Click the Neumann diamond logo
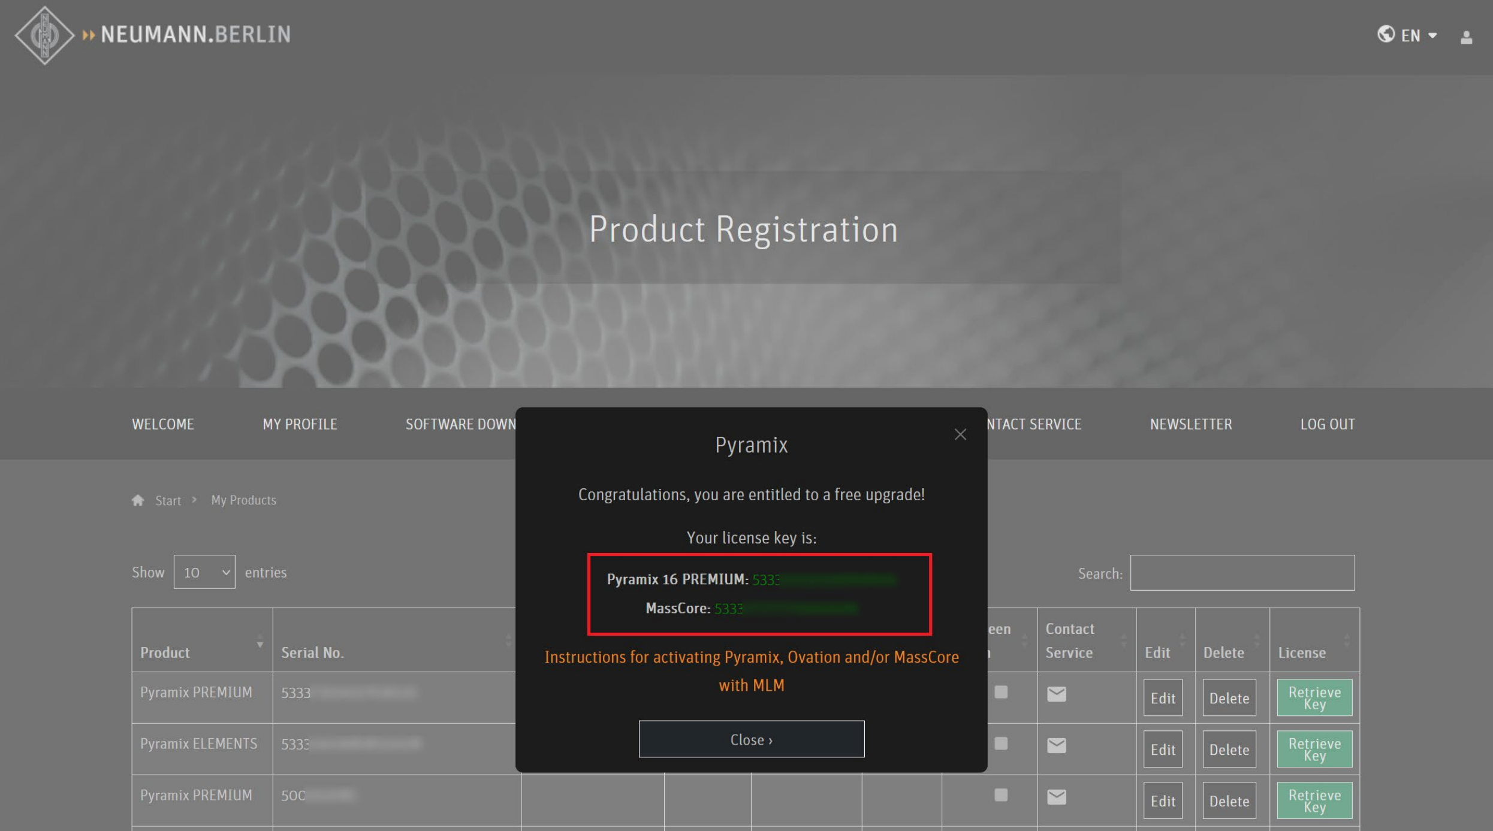 [x=44, y=35]
